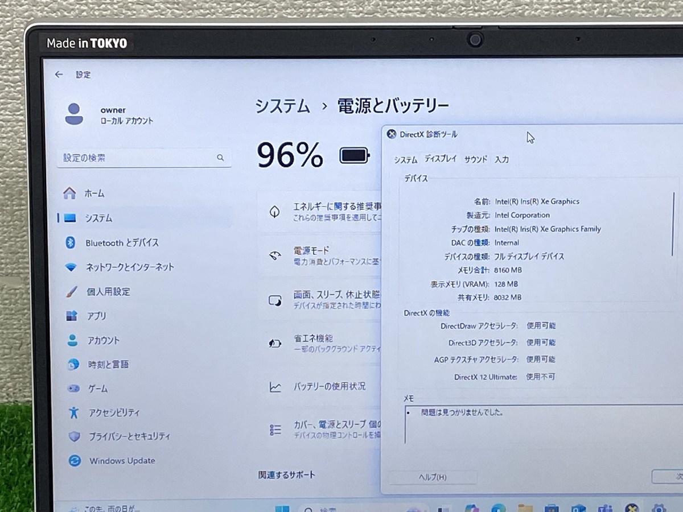The width and height of the screenshot is (683, 512).
Task: Select システム in the Settings sidebar
Action: [144, 218]
